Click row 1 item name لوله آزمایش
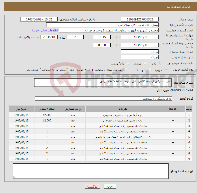197x193 pixels. click(123, 115)
